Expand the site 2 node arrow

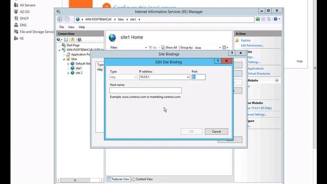(x=68, y=73)
